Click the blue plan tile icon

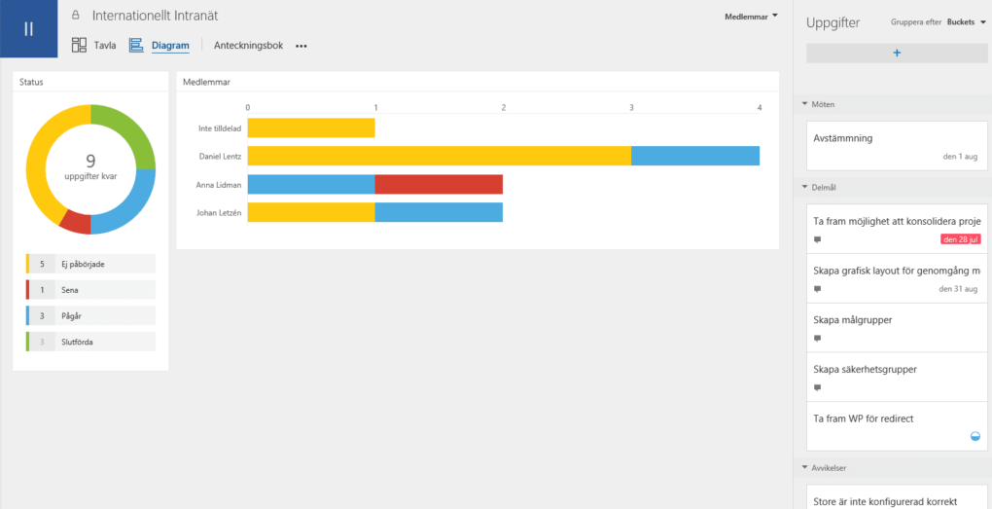(28, 28)
